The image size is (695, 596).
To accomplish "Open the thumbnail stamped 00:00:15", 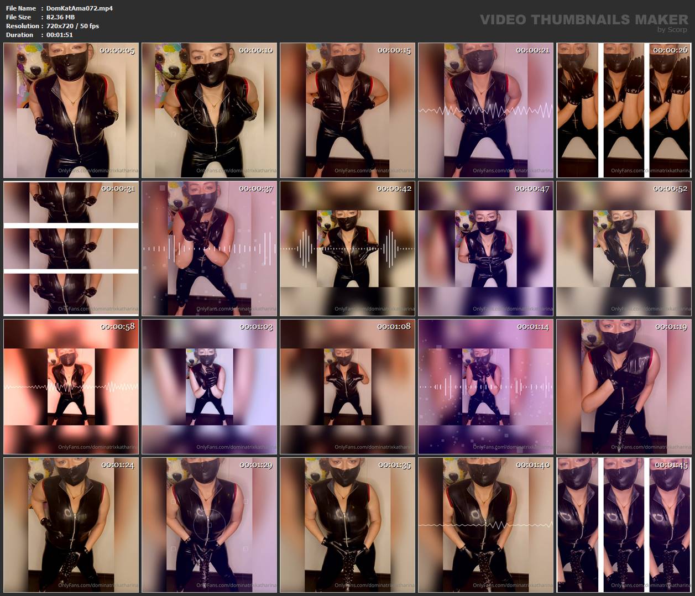I will [x=347, y=111].
